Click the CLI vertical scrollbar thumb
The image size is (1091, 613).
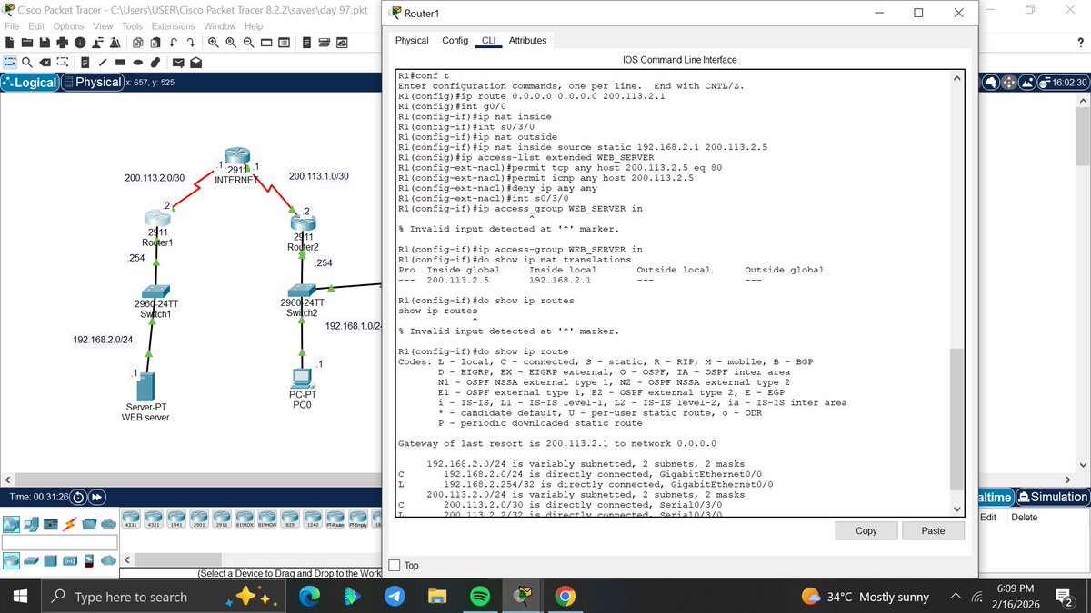[x=956, y=418]
